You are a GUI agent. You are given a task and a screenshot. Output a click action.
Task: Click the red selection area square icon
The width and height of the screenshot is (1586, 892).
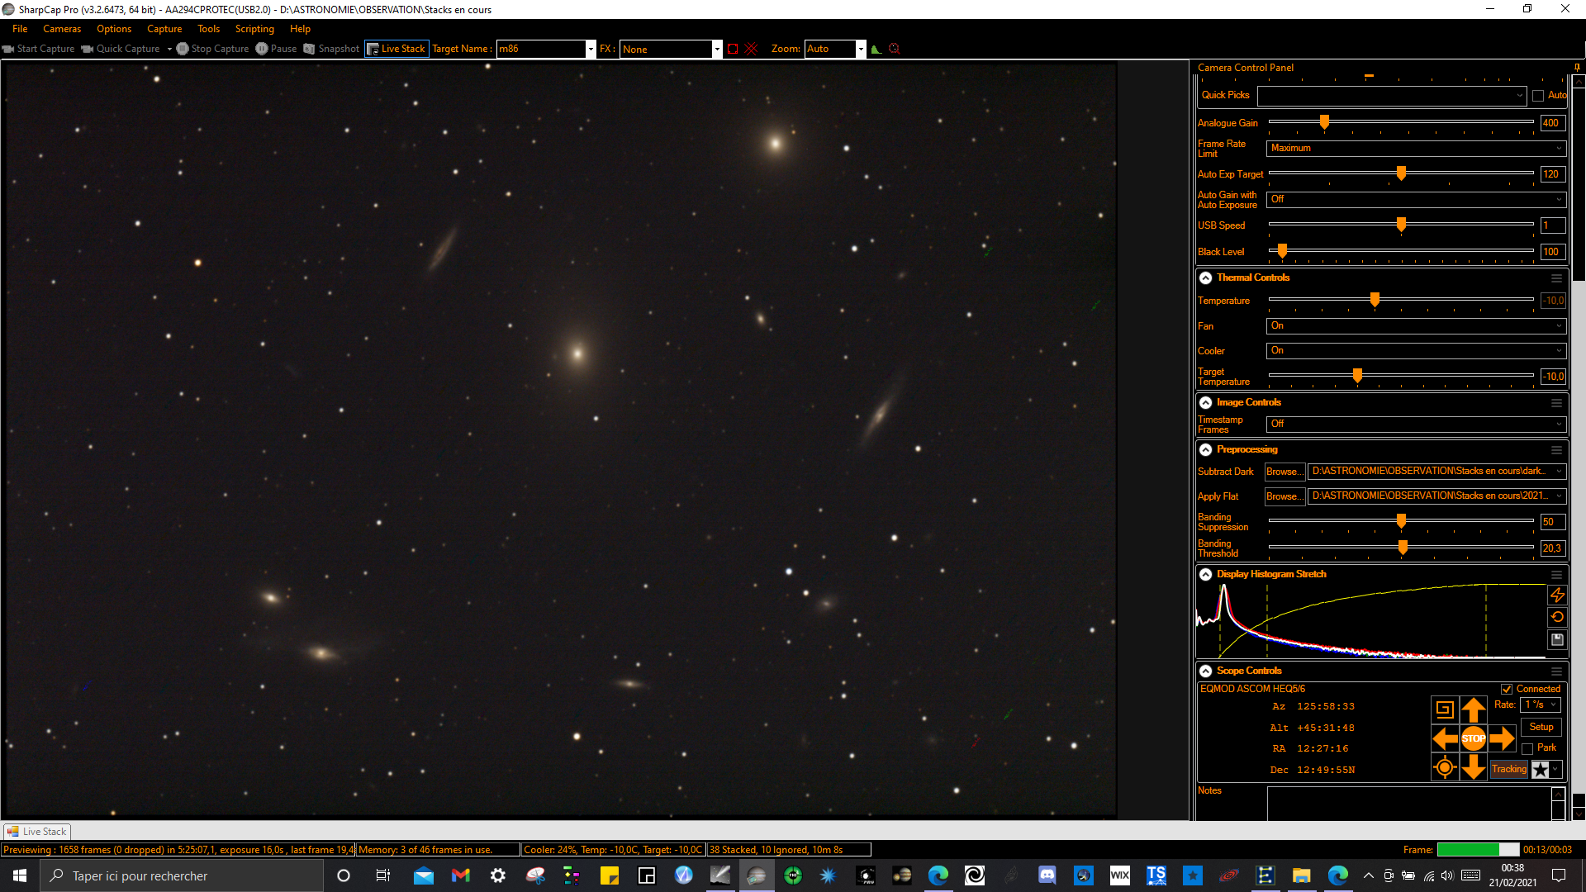tap(733, 49)
